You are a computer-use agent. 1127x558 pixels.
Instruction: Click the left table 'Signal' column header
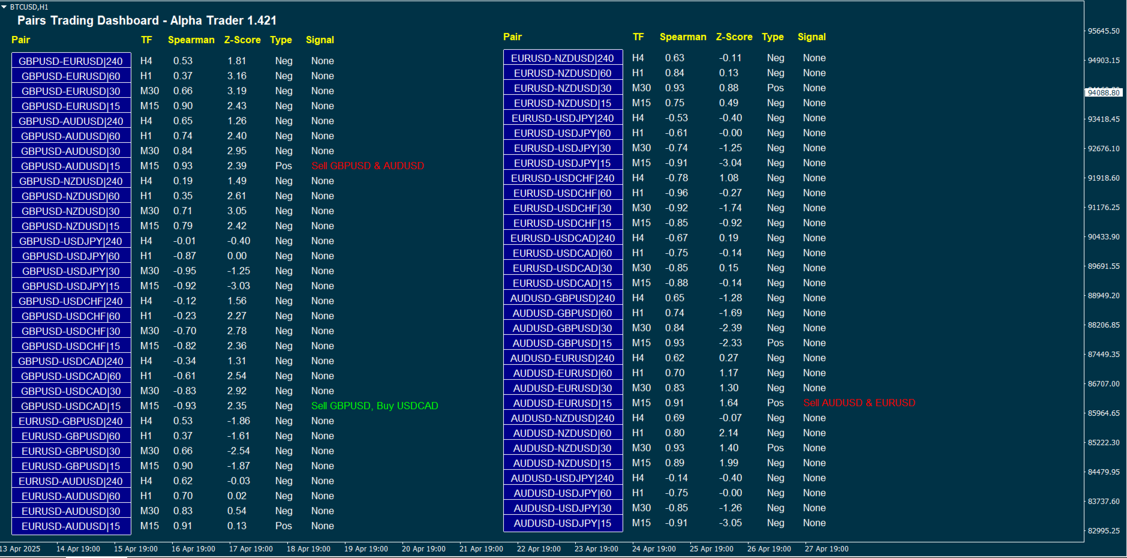point(320,40)
